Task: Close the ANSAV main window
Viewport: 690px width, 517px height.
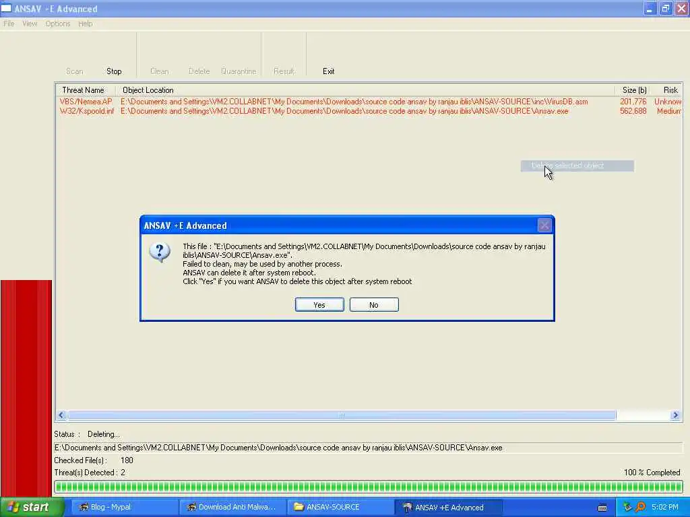Action: [681, 9]
